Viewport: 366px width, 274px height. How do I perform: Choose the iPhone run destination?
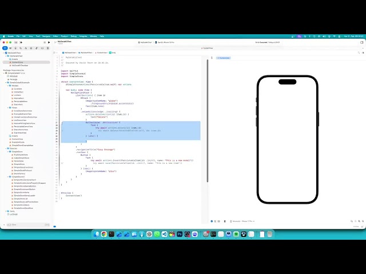tap(165, 42)
